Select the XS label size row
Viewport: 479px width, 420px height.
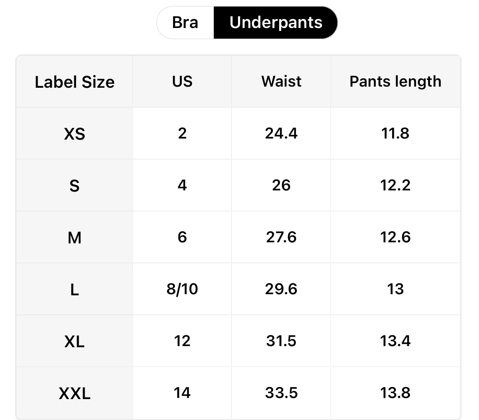(x=75, y=134)
